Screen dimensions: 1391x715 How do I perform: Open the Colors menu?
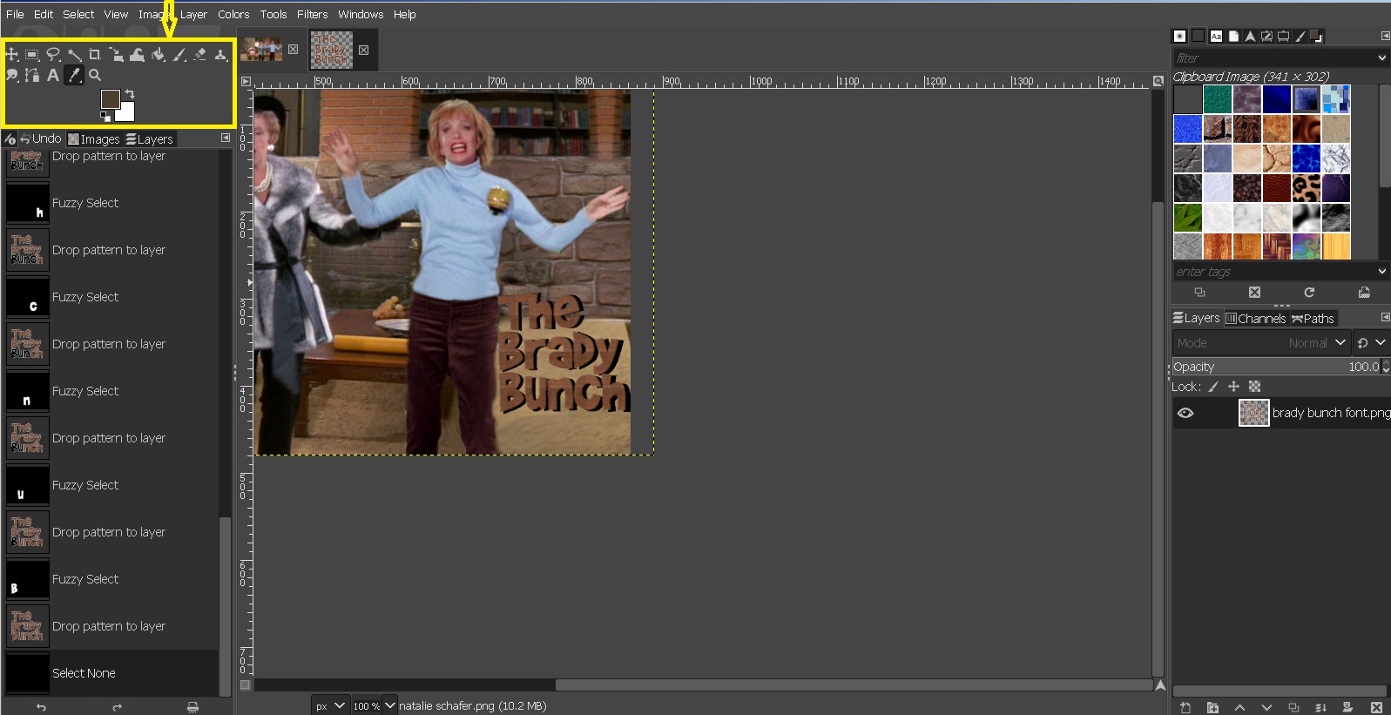pyautogui.click(x=233, y=14)
